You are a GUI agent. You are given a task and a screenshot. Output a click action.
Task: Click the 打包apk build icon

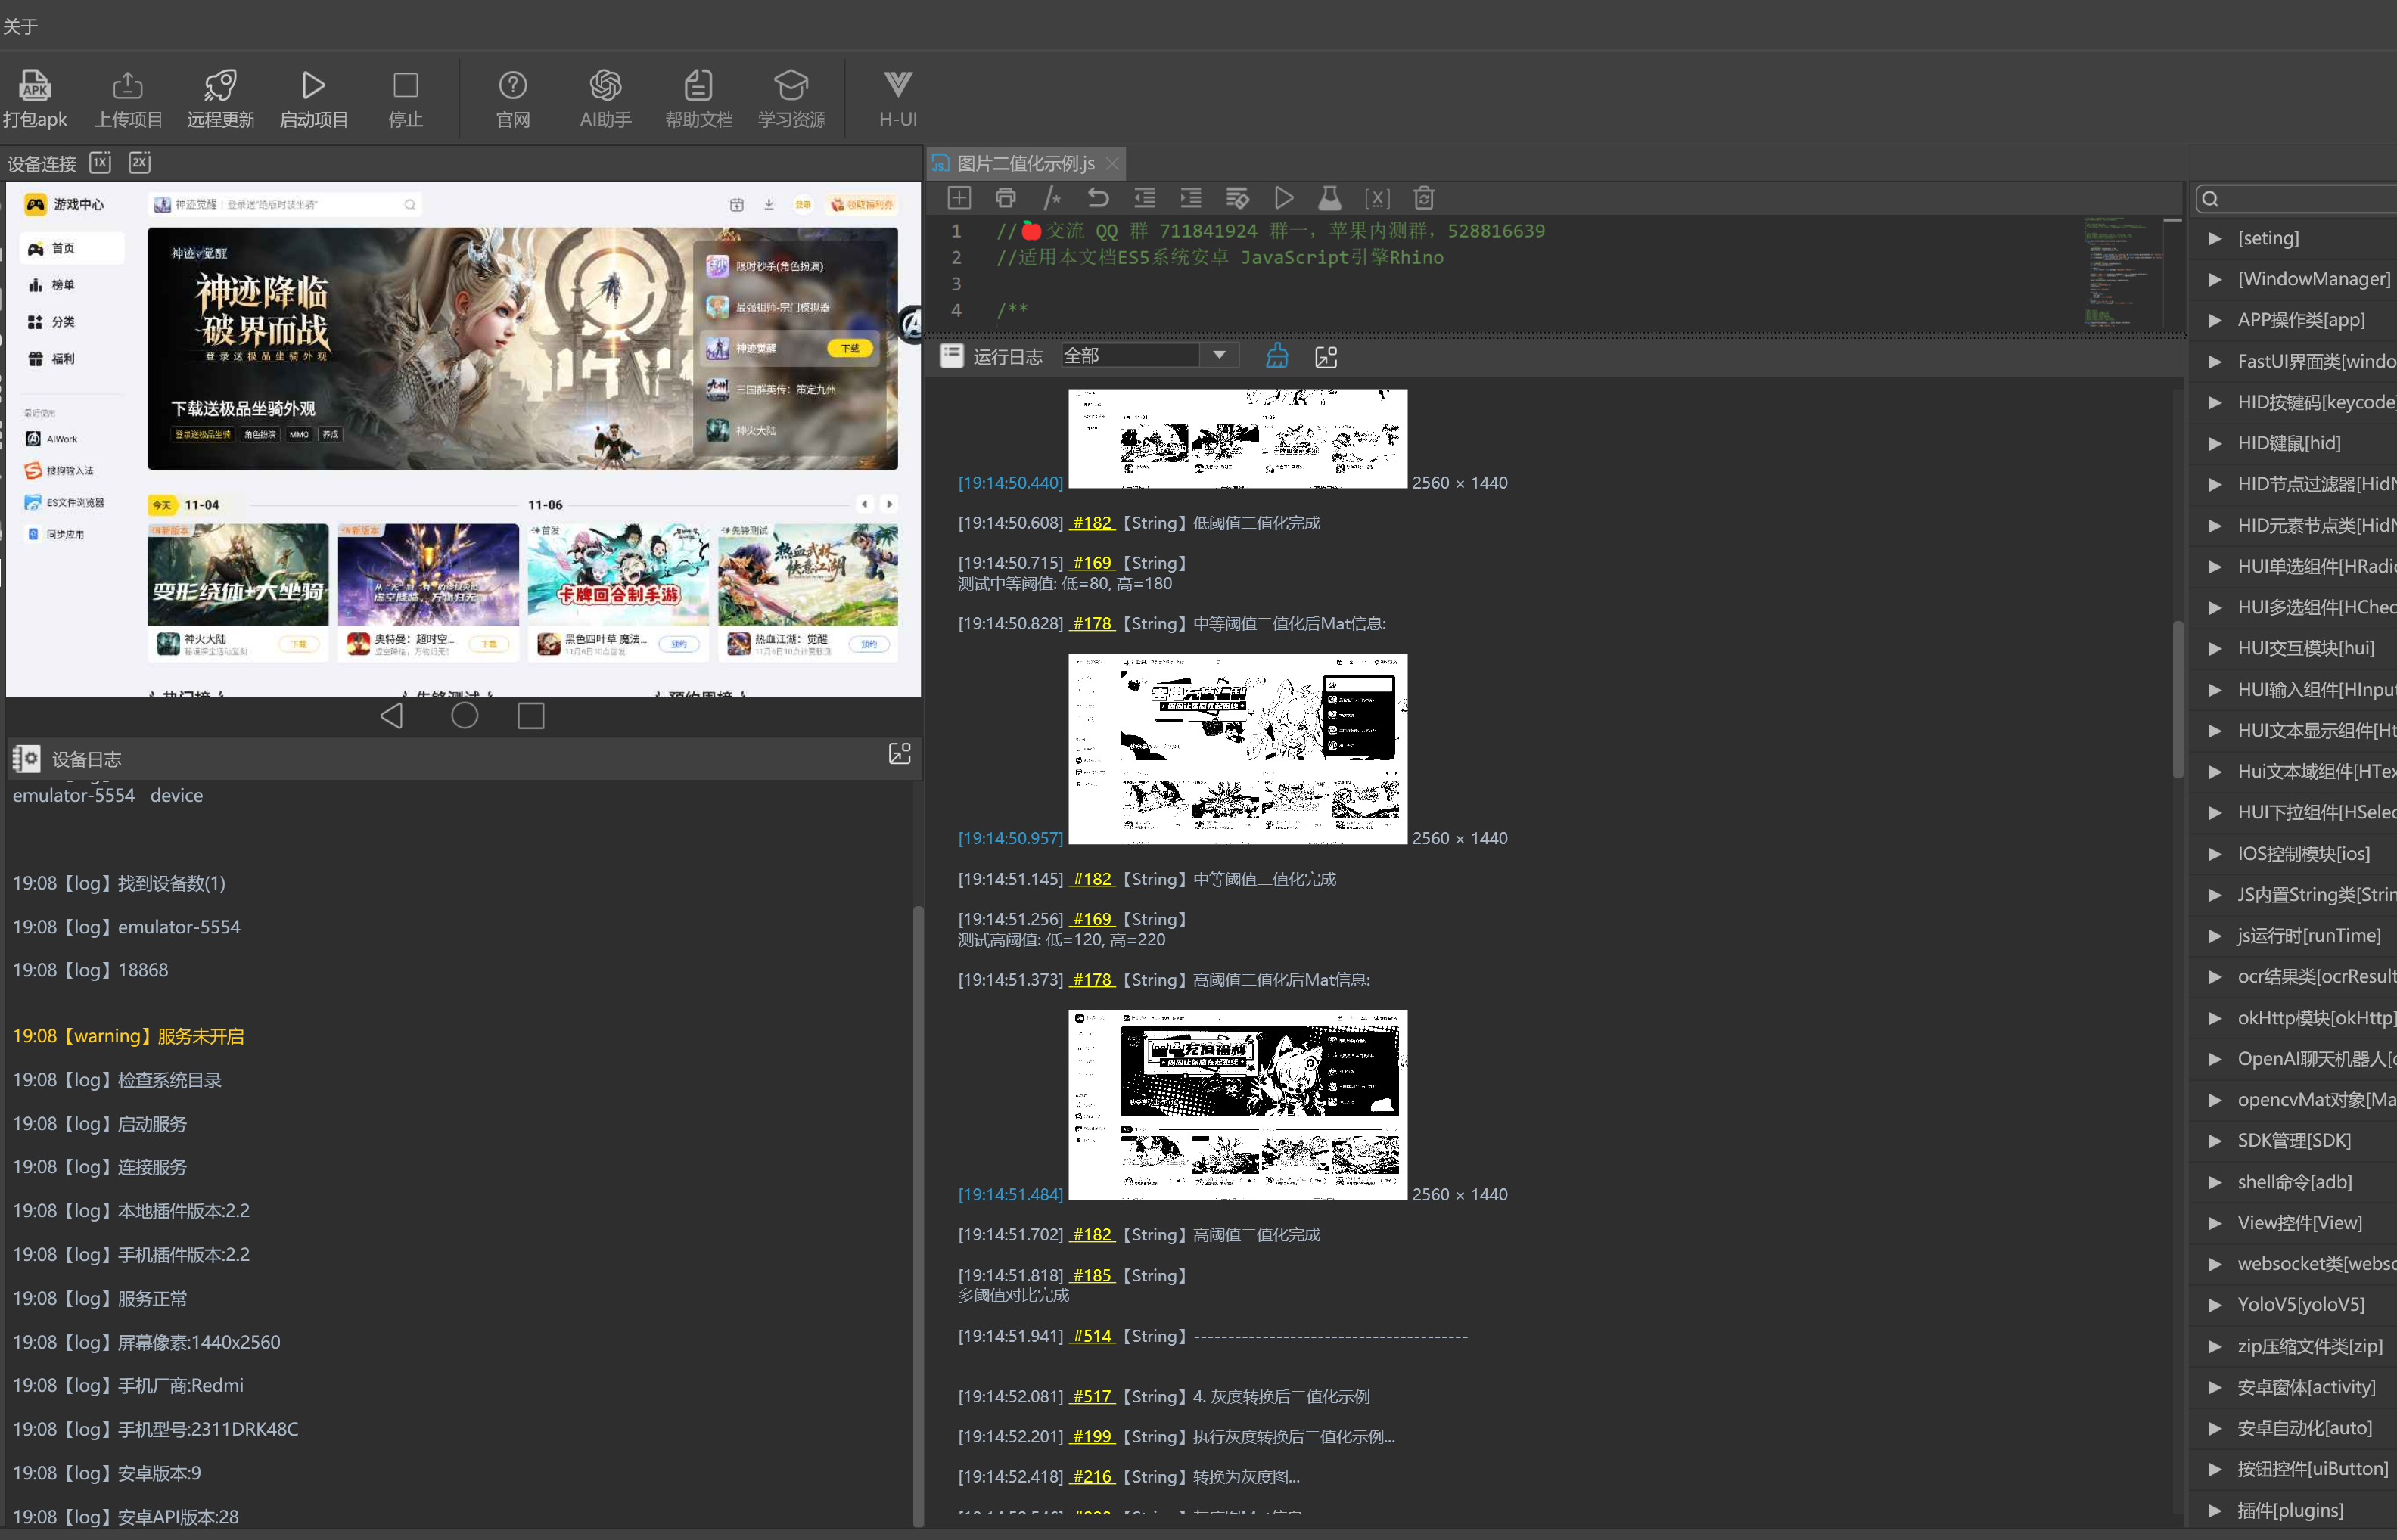[x=35, y=86]
